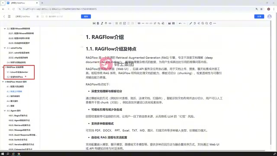This screenshot has width=277, height=156.
Task: Open the Windows Start menu
Action: click(x=3, y=154)
